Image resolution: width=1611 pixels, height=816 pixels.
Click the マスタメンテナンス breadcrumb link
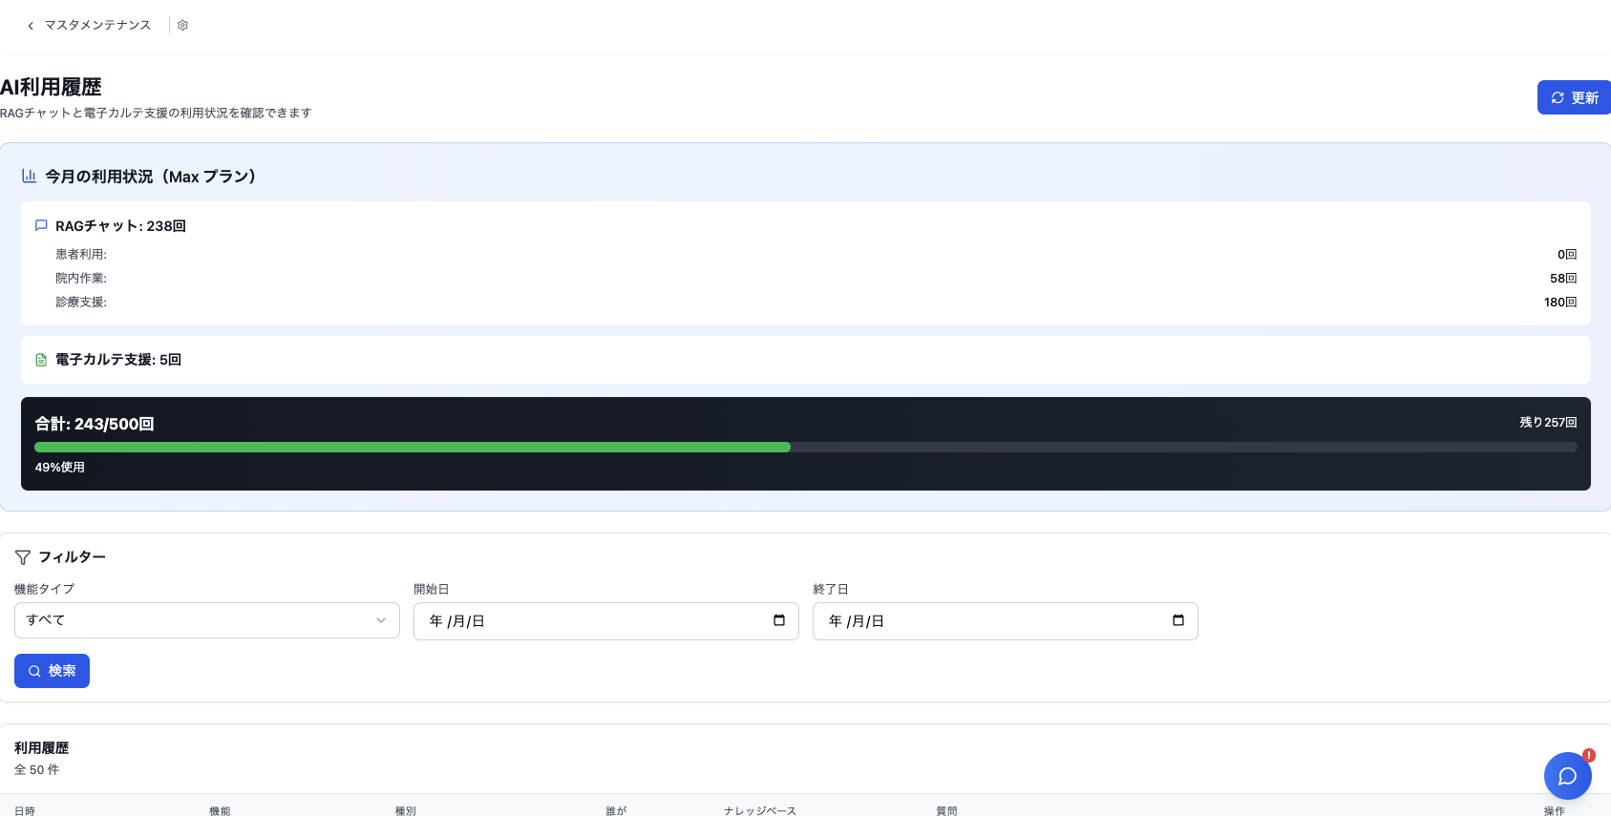pos(97,26)
